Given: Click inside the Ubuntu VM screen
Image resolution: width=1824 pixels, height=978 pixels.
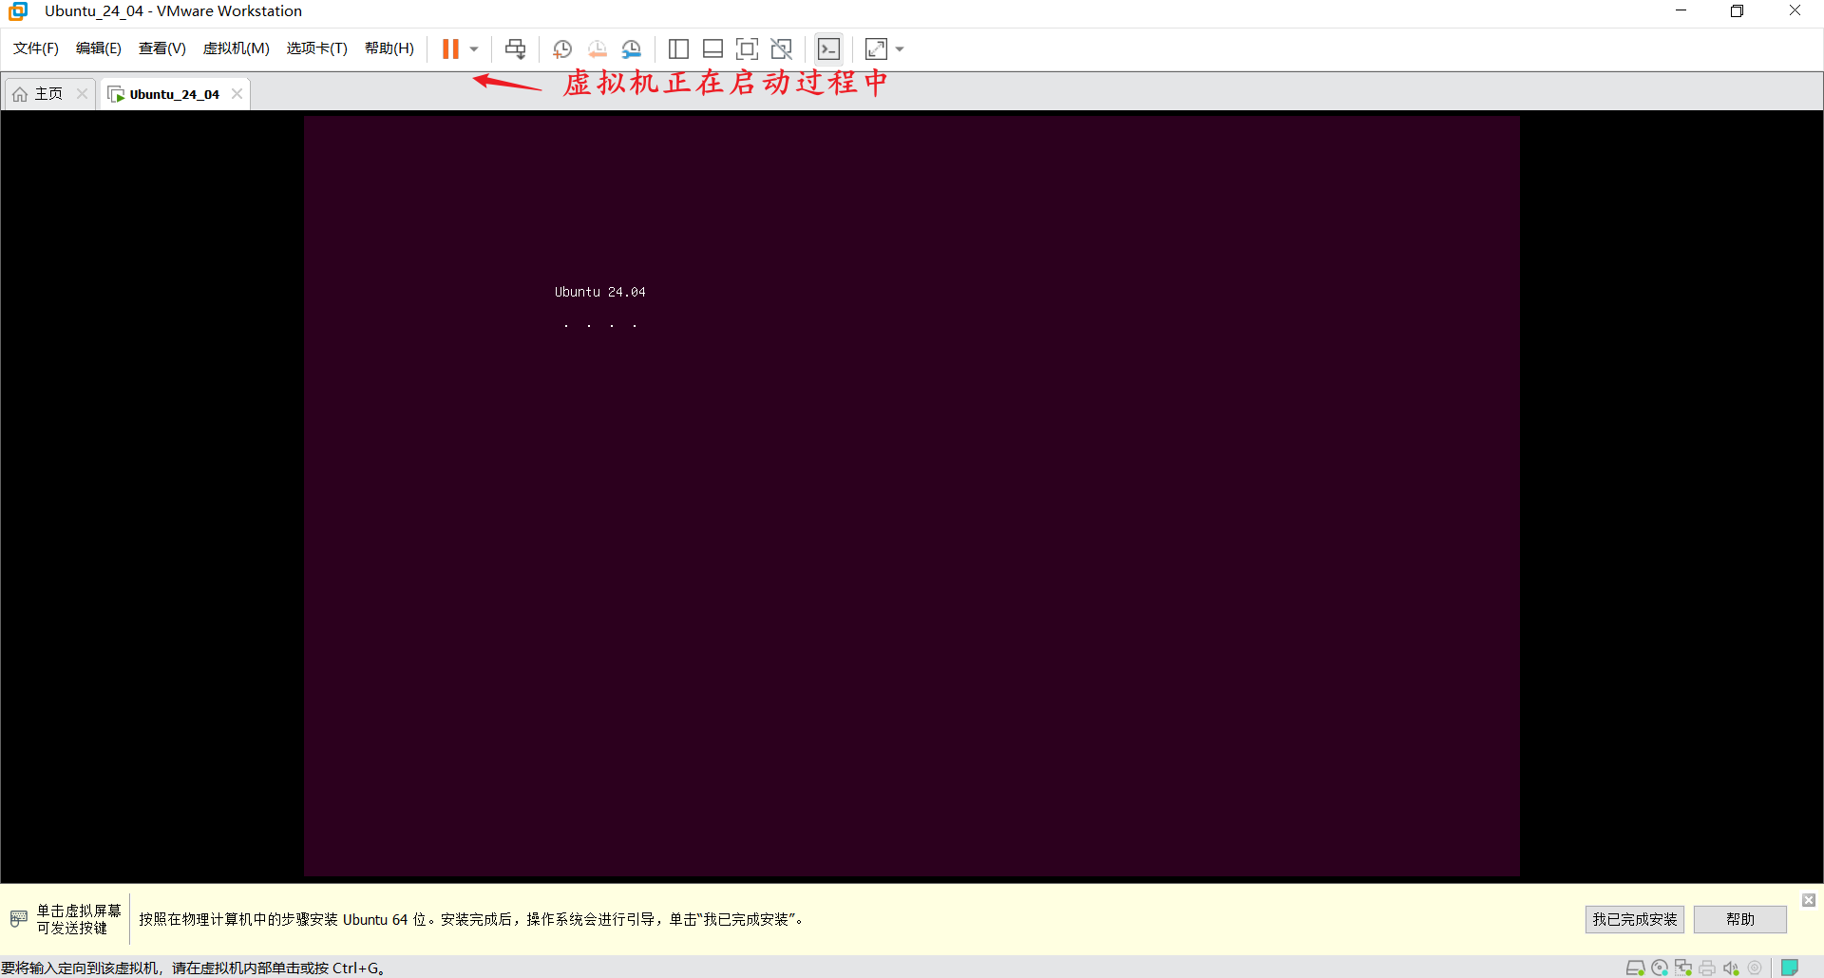Looking at the screenshot, I should click(911, 495).
